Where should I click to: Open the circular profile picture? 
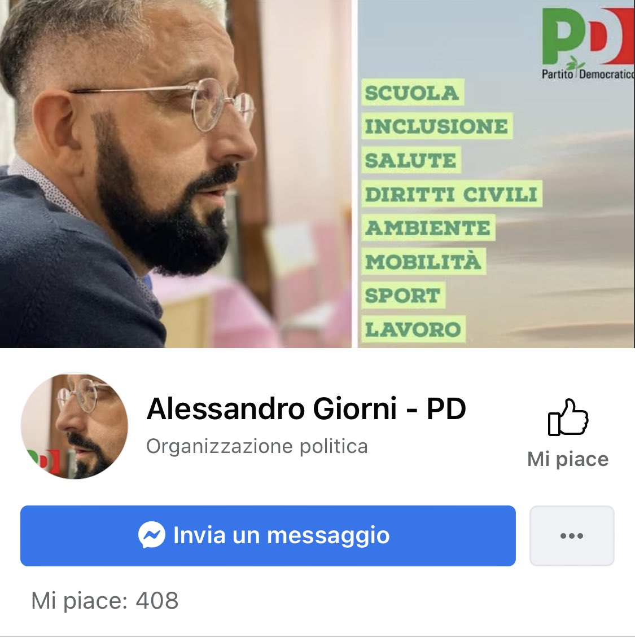(74, 426)
